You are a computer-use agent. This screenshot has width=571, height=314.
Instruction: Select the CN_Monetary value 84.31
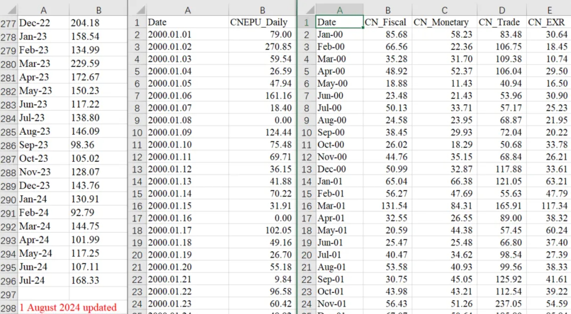(444, 206)
